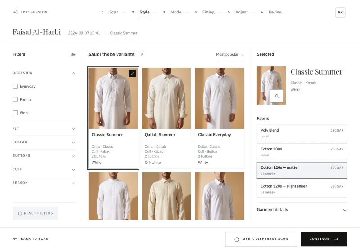Choose the Cotton 100s fabric option
The image size is (360, 251).
pyautogui.click(x=302, y=152)
